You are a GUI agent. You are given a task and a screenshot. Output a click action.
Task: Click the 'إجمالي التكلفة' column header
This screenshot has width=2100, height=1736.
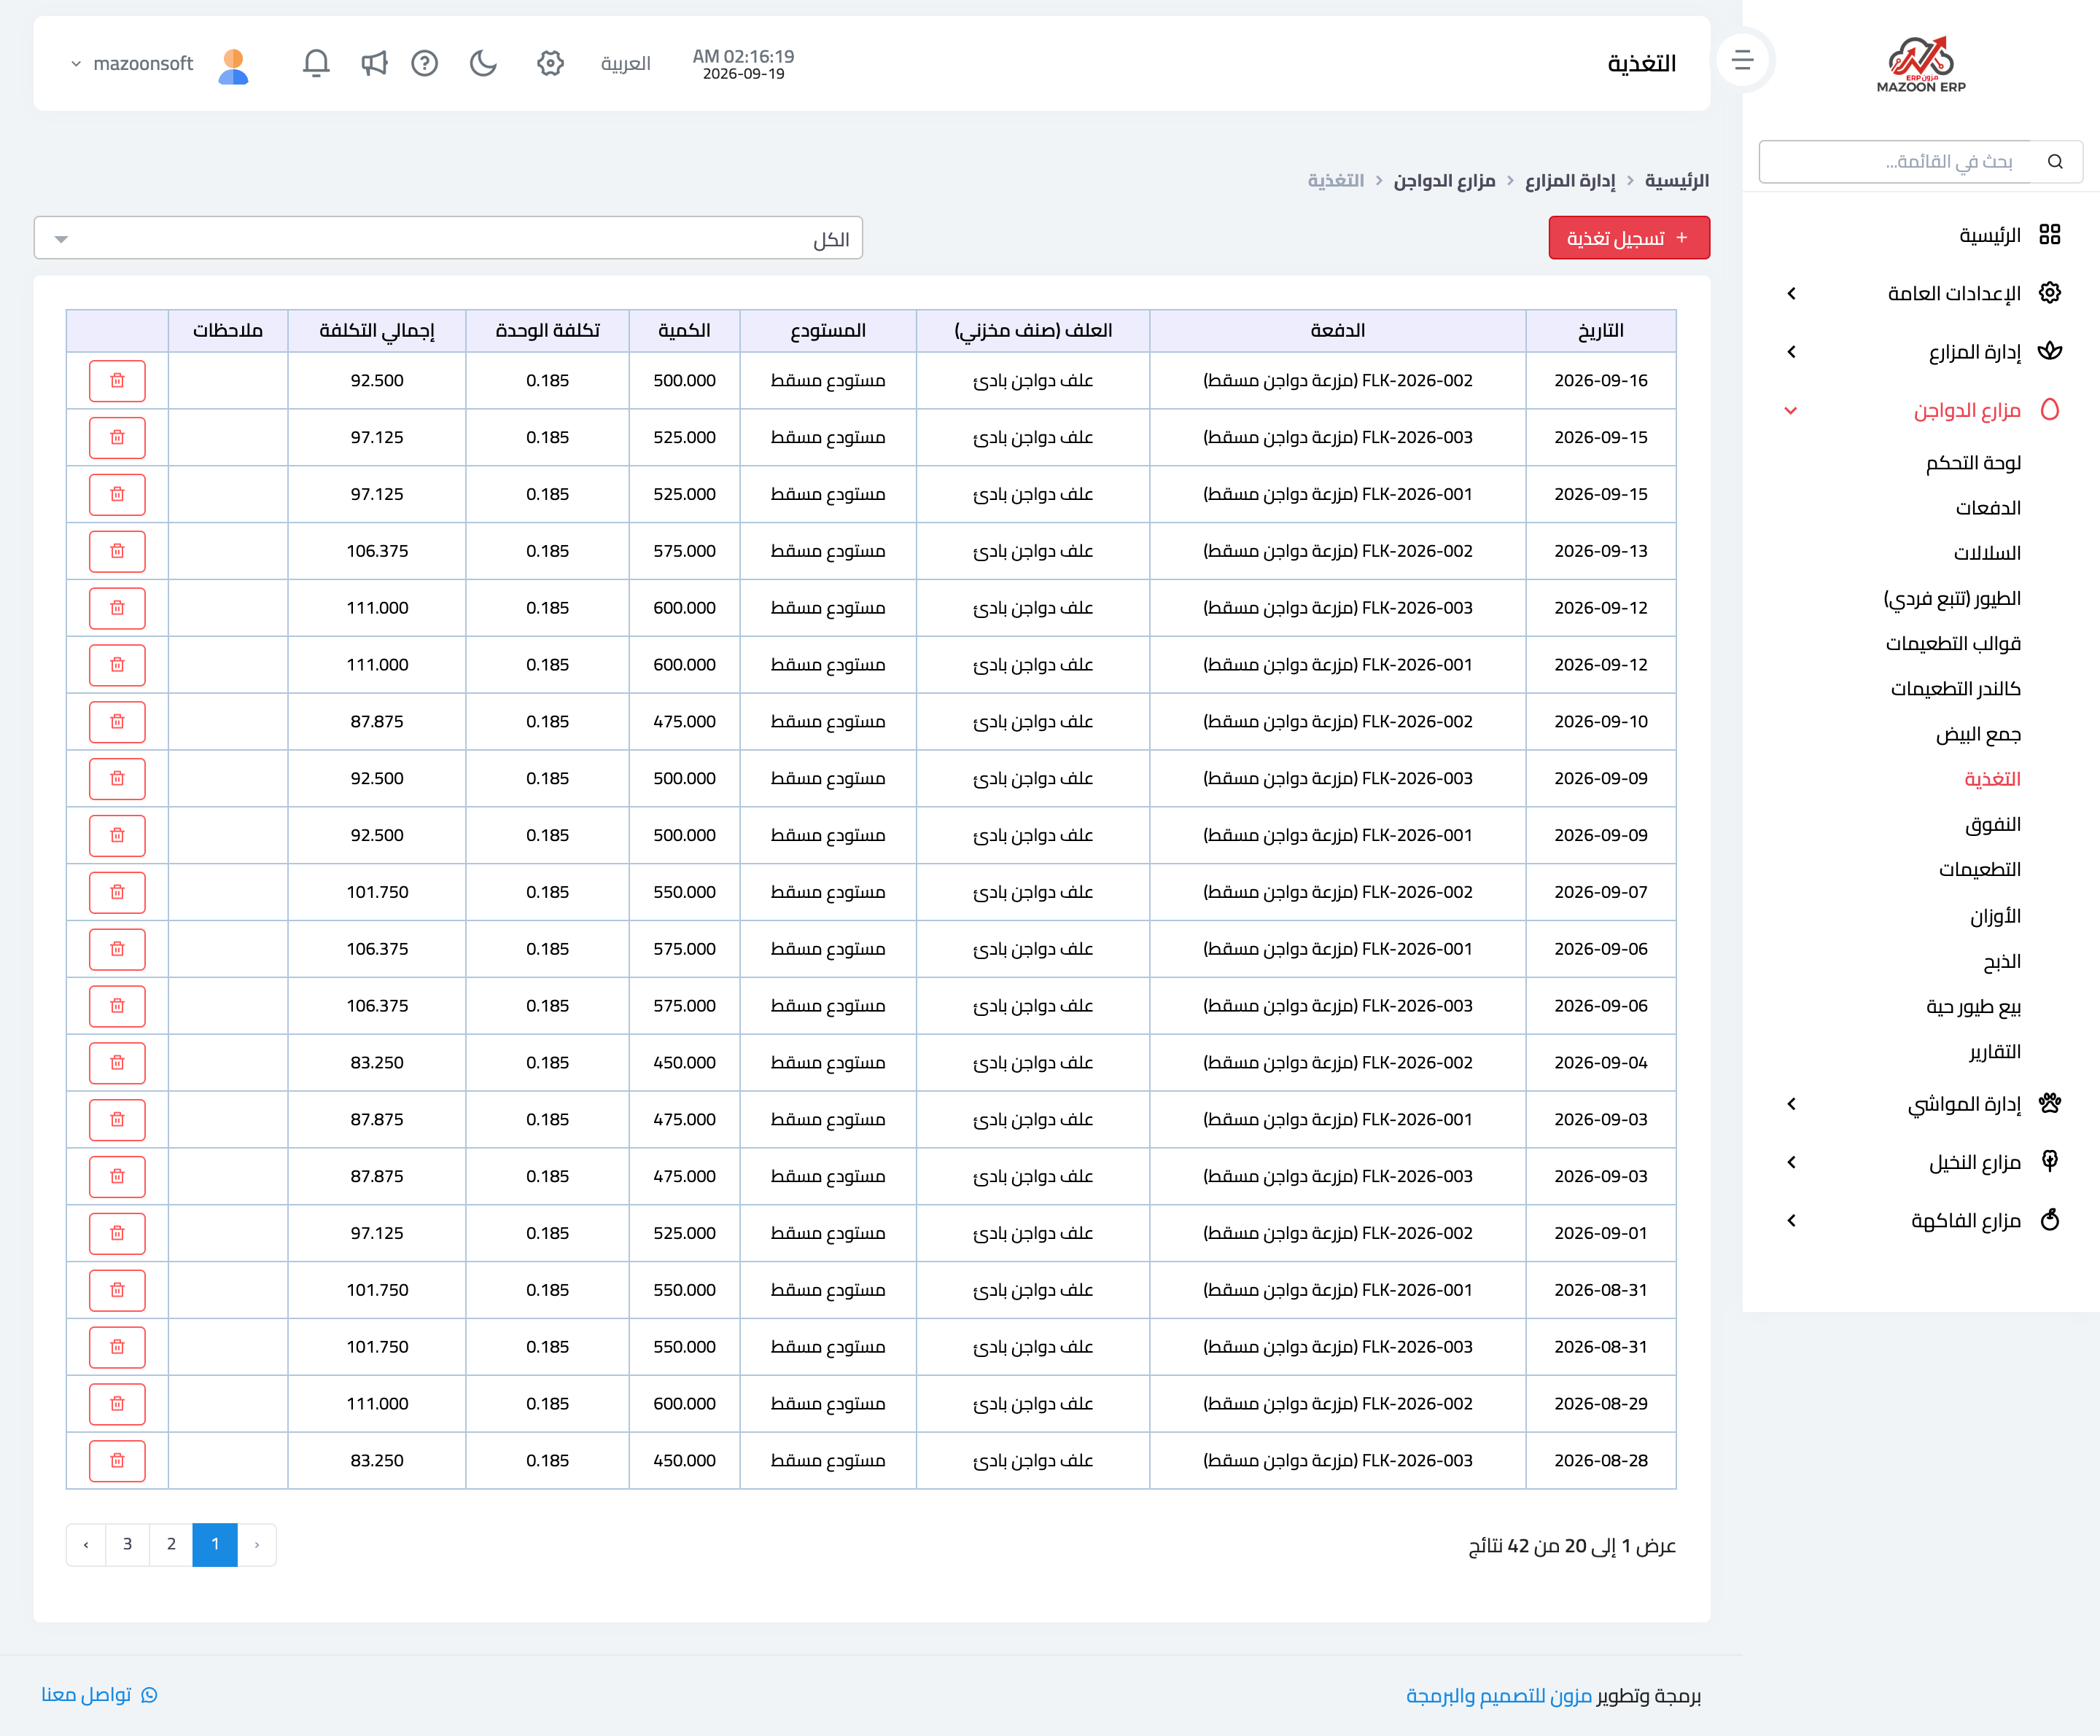coord(377,331)
